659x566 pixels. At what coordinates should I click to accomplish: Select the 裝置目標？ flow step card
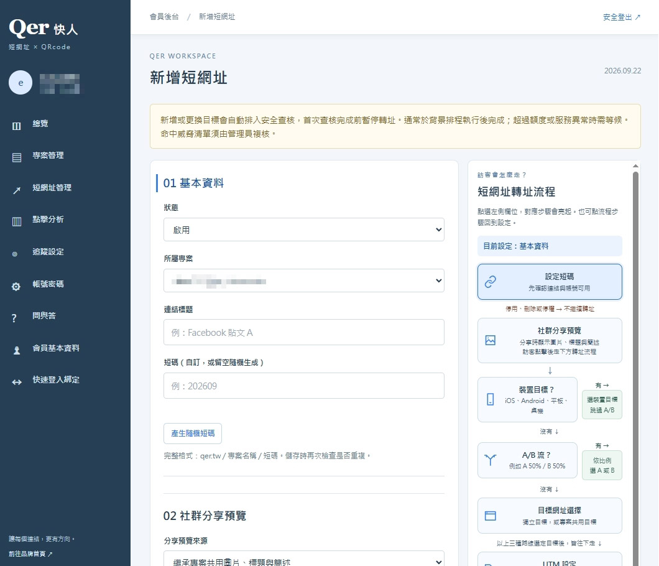tap(527, 399)
